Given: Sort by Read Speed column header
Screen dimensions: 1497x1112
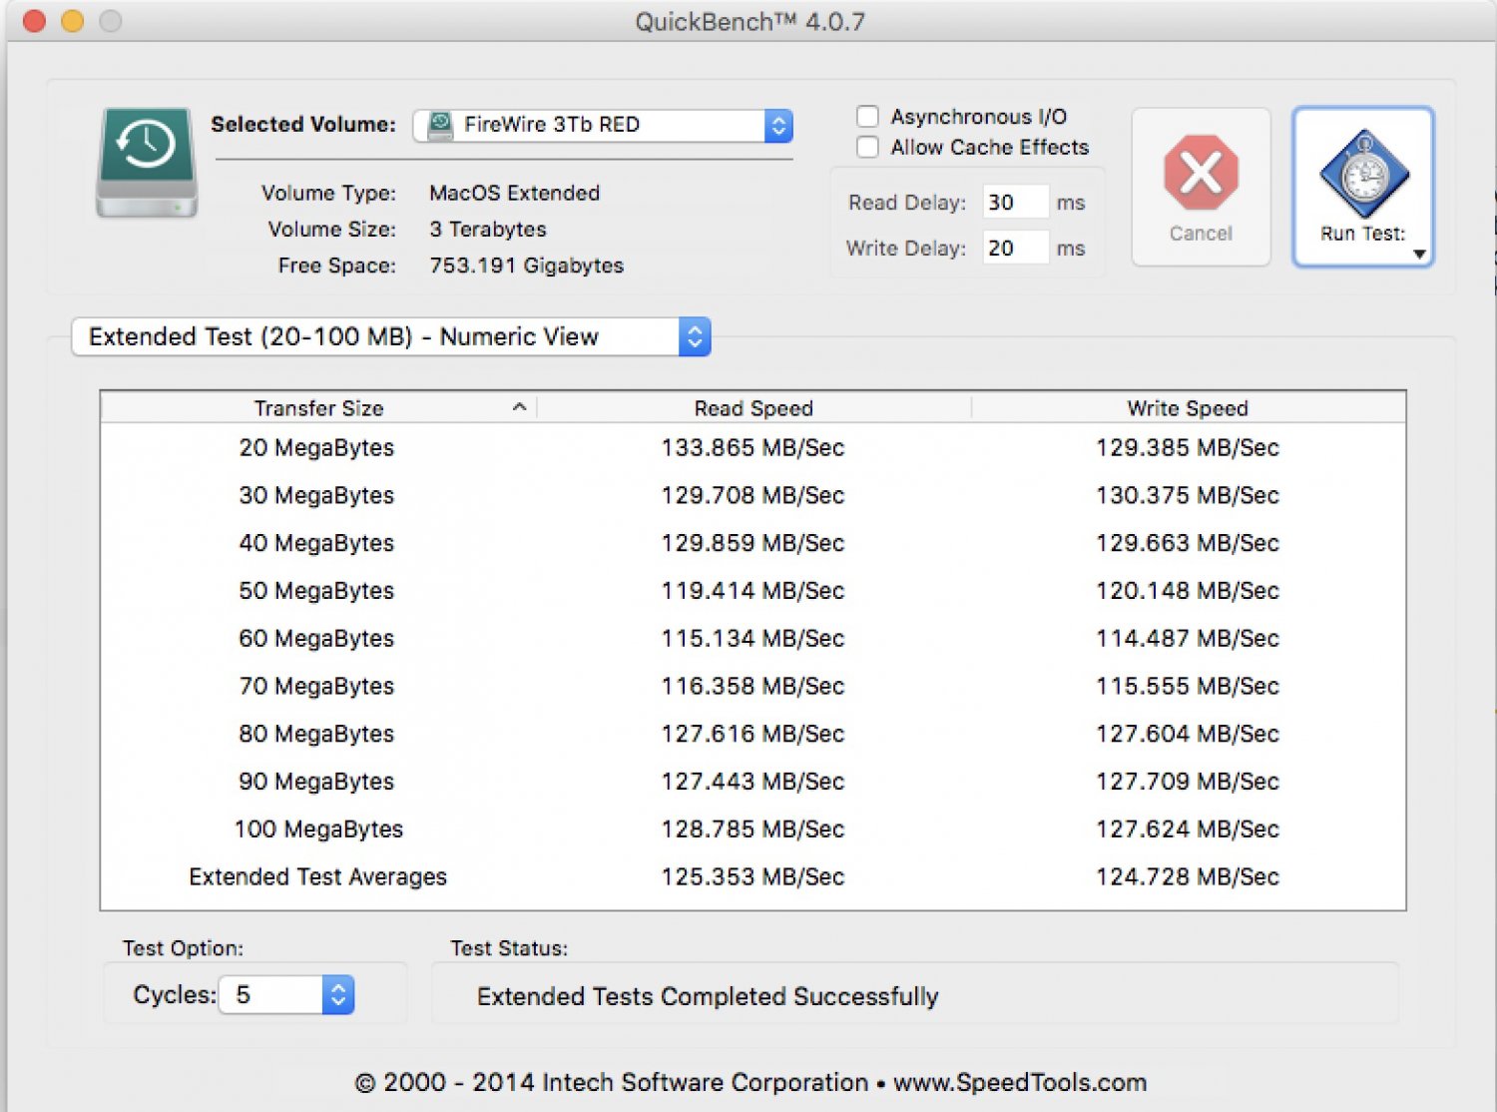Looking at the screenshot, I should 753,408.
